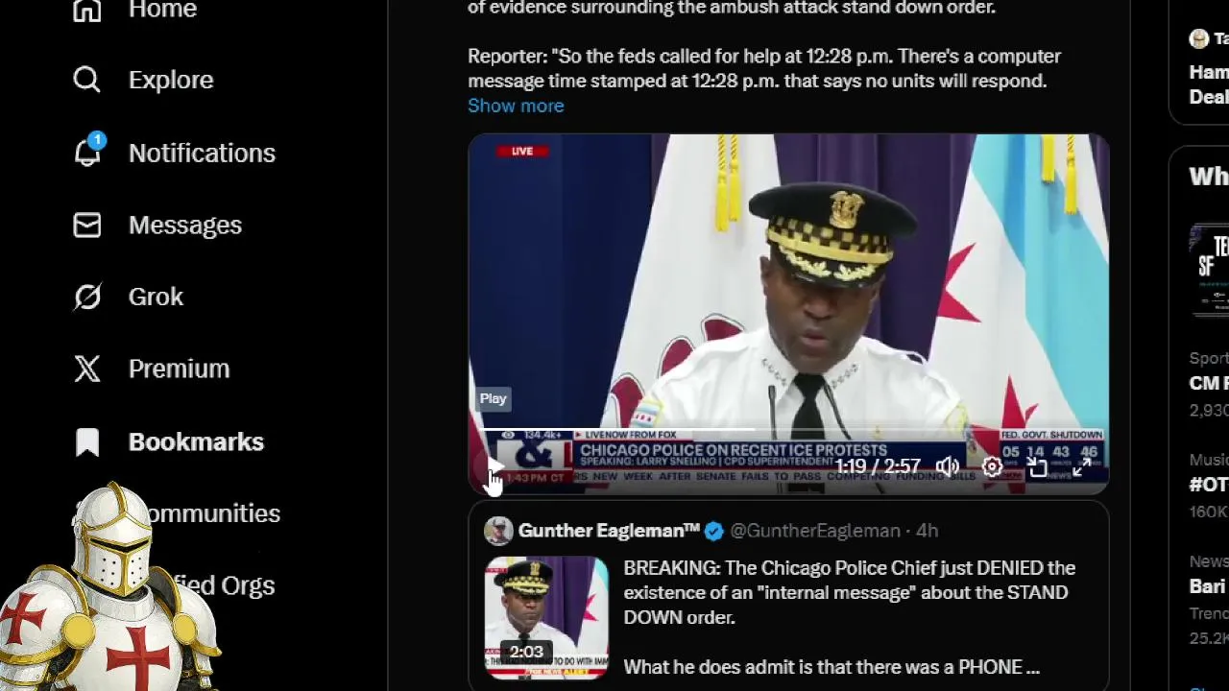Enter video fullscreen mode
The image size is (1229, 691).
pos(1081,466)
